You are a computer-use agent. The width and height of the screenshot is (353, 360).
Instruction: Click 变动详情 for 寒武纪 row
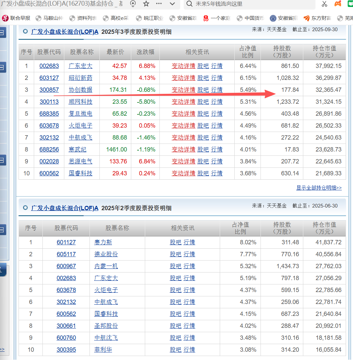183,150
